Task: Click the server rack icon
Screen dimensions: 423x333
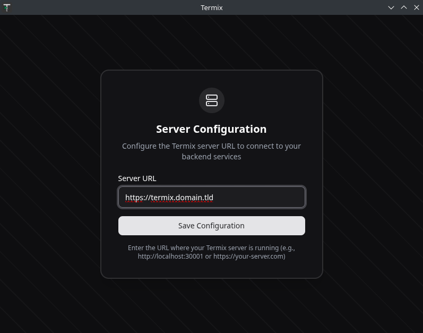Action: (211, 100)
